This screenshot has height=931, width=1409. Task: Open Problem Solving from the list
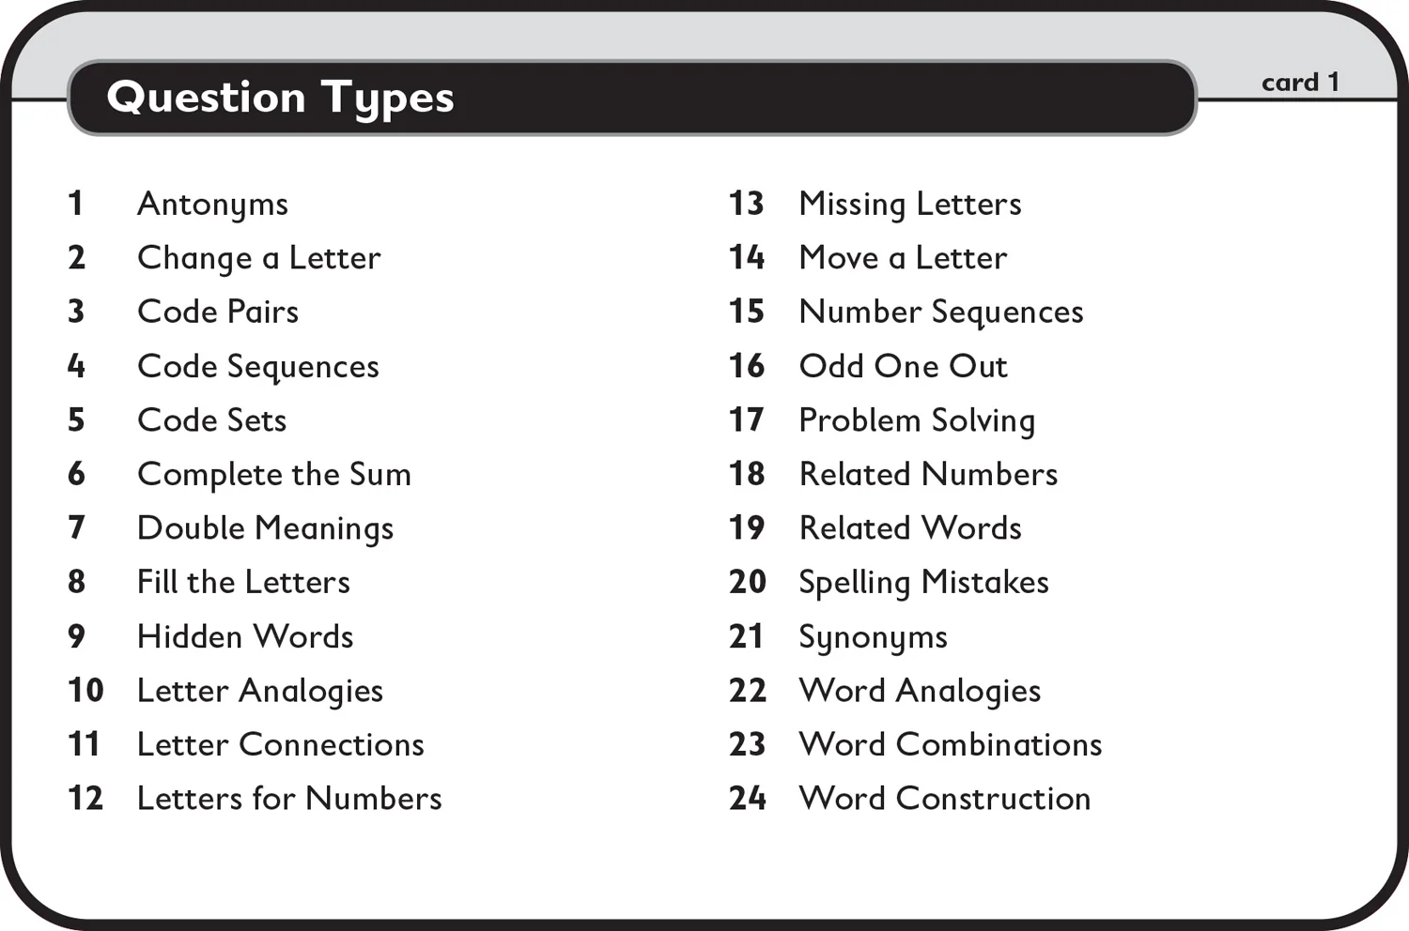(917, 421)
